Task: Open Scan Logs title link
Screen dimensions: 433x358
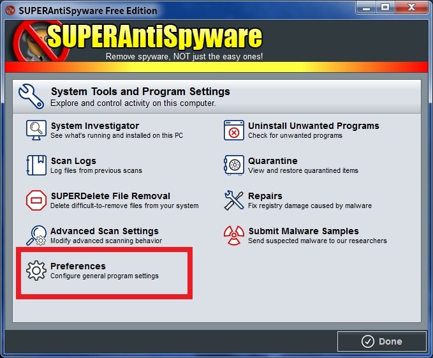Action: click(x=73, y=161)
